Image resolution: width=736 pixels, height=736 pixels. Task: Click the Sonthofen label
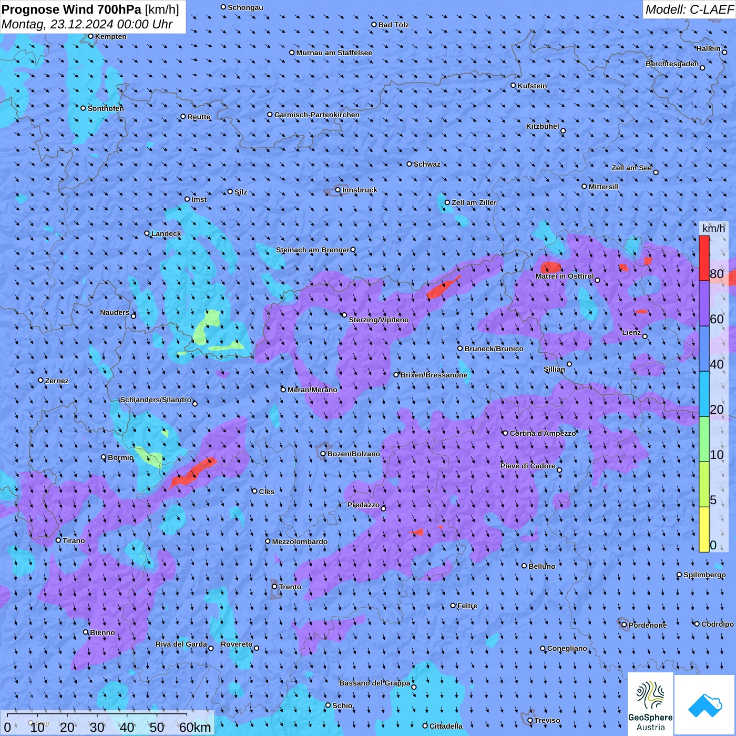click(106, 108)
